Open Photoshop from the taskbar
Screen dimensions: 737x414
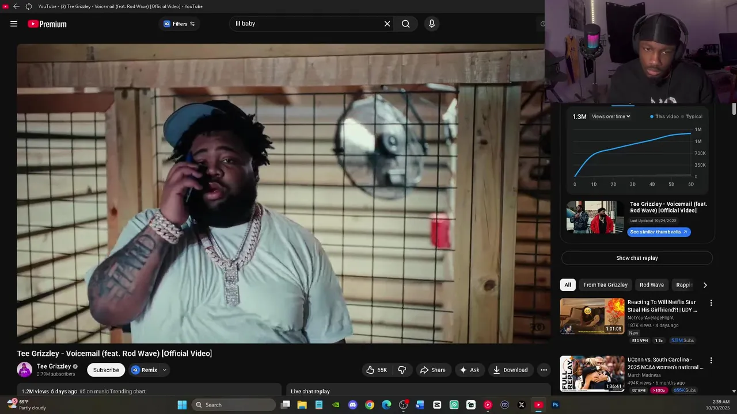tap(556, 405)
